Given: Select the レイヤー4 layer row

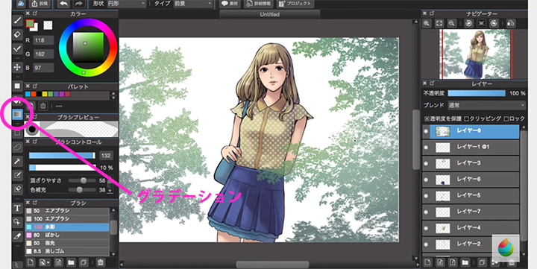Looking at the screenshot, I should (471, 228).
